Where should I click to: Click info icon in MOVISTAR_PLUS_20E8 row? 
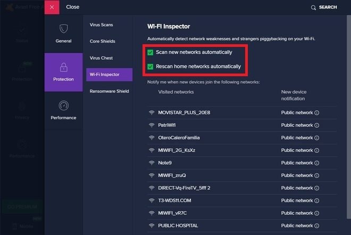(x=317, y=112)
